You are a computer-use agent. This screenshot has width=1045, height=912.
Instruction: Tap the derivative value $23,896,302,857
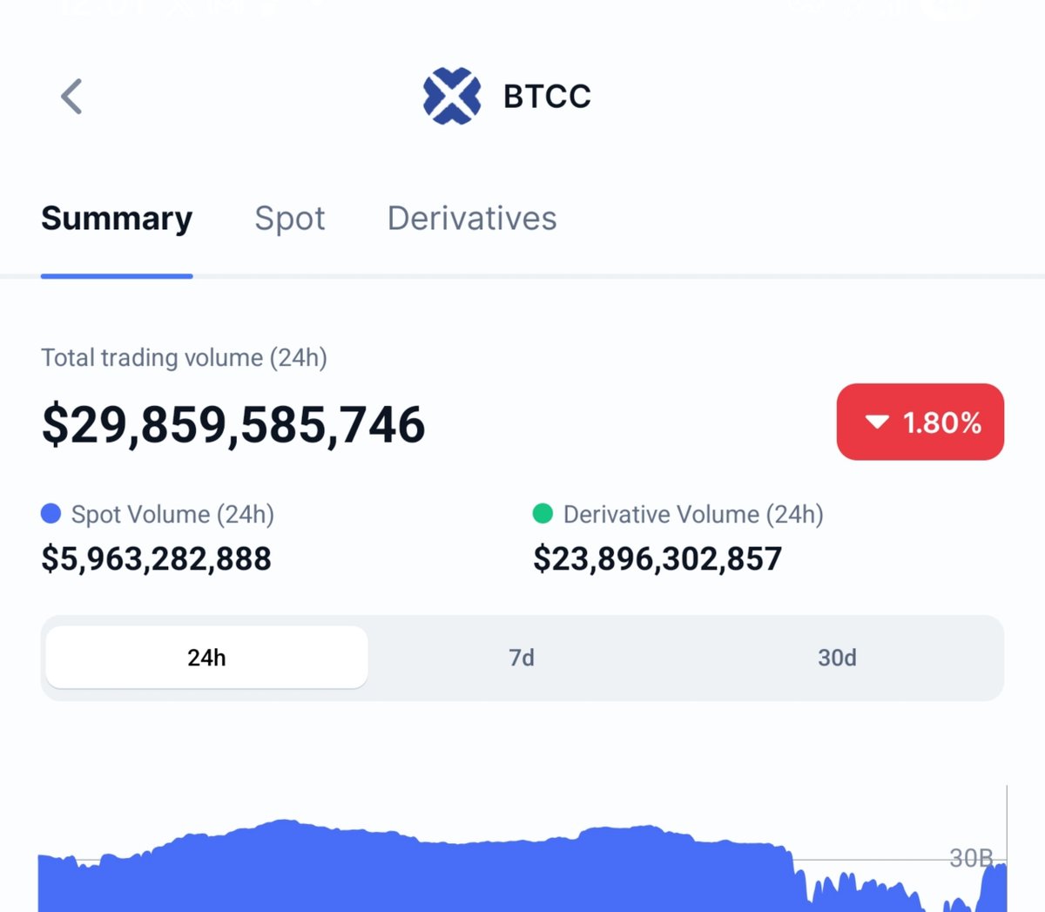point(657,559)
